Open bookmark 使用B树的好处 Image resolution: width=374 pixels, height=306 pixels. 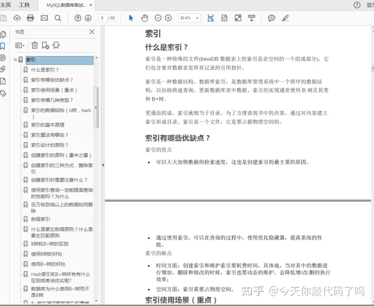tap(47, 254)
